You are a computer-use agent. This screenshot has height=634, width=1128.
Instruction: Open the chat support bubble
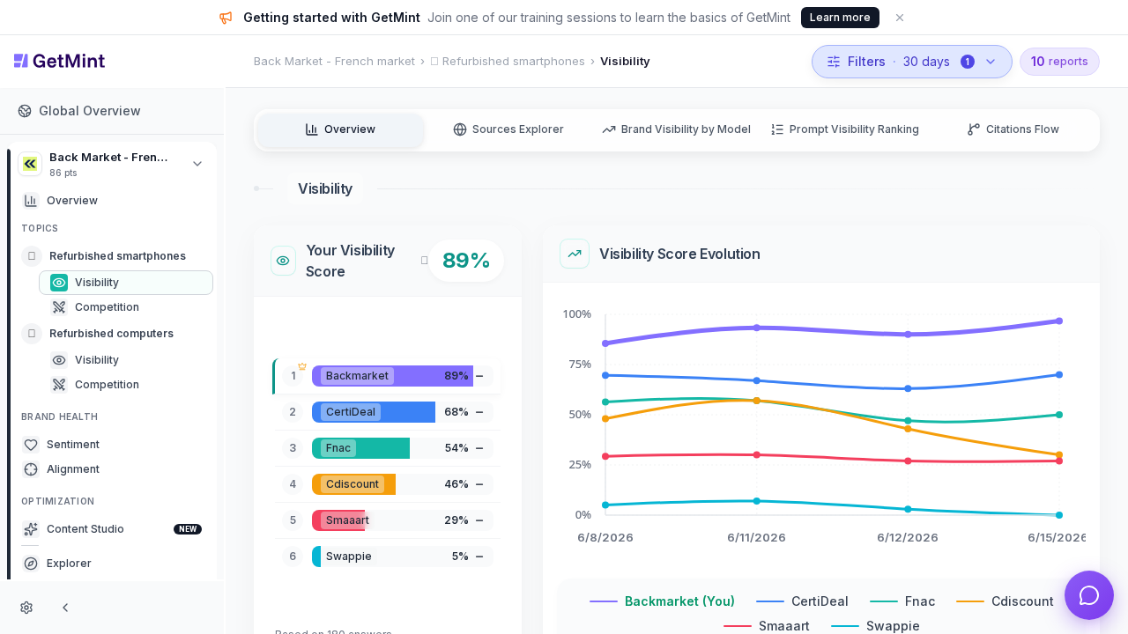tap(1089, 595)
